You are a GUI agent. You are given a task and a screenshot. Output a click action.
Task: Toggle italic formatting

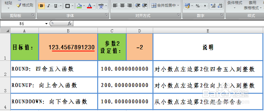(x=48, y=6)
